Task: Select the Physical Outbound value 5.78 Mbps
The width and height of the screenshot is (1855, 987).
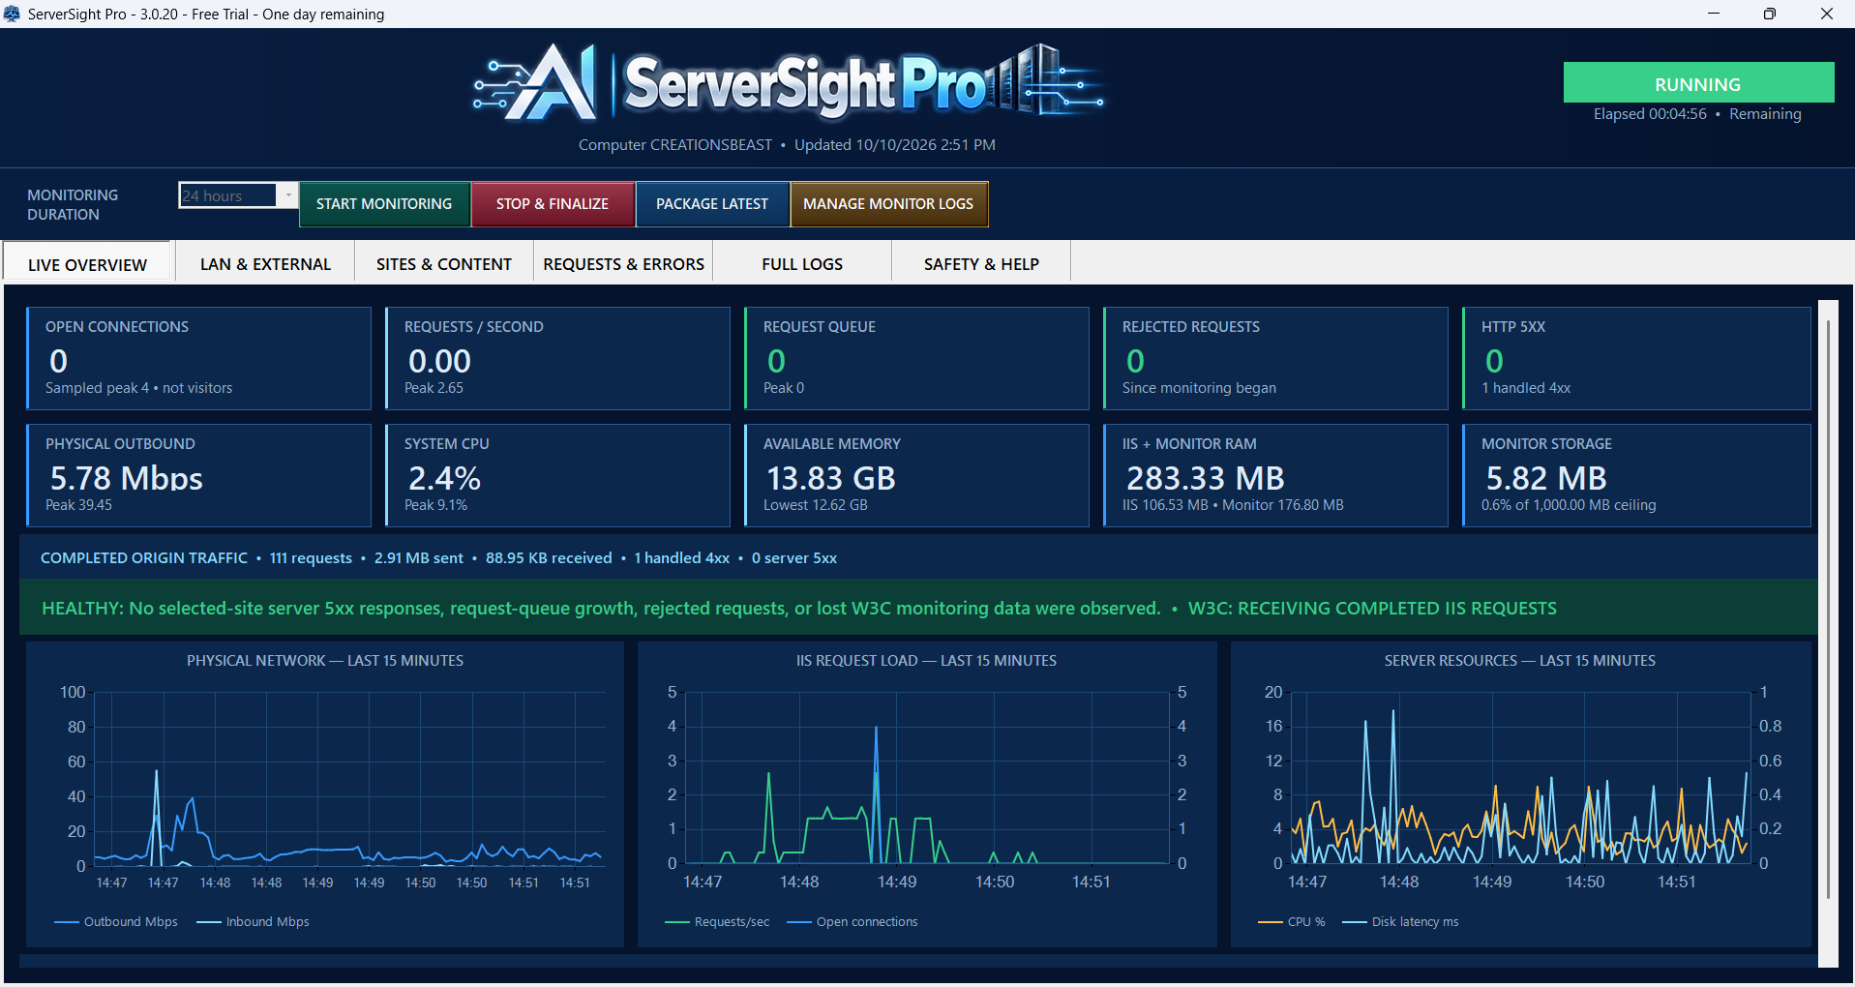Action: pyautogui.click(x=127, y=478)
